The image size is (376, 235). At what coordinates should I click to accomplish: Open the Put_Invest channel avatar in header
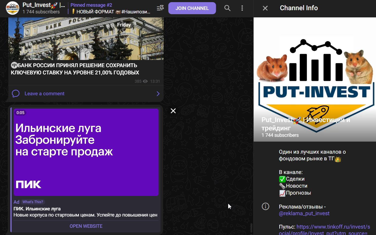pyautogui.click(x=12, y=8)
